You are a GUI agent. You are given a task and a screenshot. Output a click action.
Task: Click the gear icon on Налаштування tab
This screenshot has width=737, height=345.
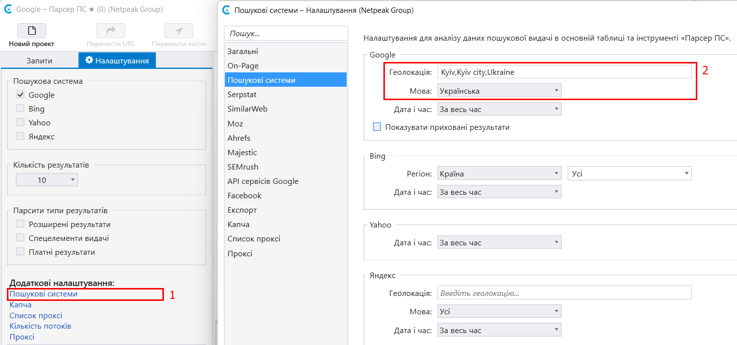89,60
